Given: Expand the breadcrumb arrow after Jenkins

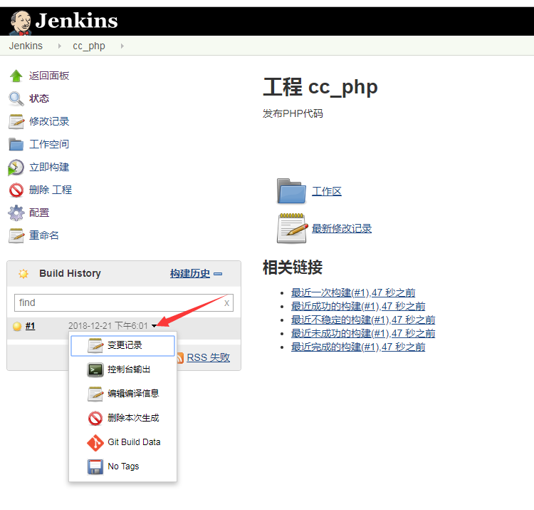Looking at the screenshot, I should (59, 46).
